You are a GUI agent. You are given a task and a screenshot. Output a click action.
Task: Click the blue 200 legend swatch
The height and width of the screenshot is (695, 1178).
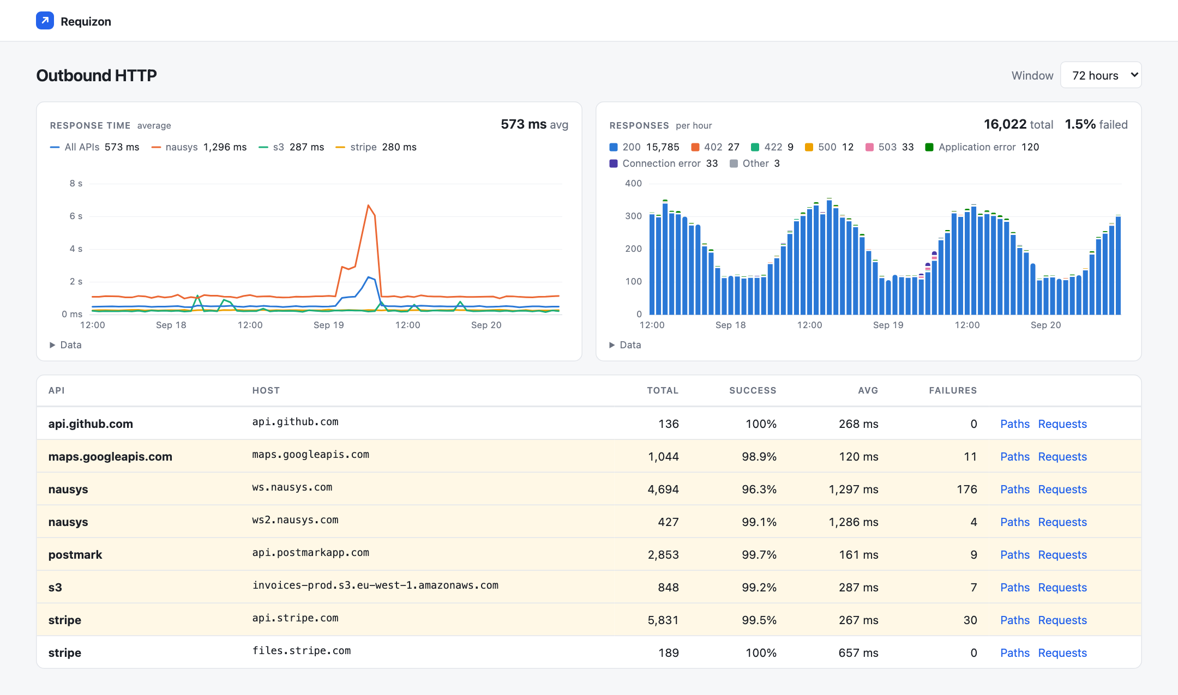(x=614, y=147)
